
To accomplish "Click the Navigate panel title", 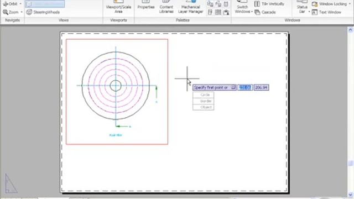I will tap(12, 20).
